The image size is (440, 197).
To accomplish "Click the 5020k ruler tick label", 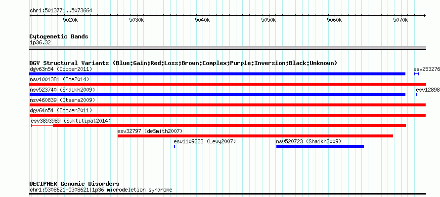I will click(x=70, y=20).
